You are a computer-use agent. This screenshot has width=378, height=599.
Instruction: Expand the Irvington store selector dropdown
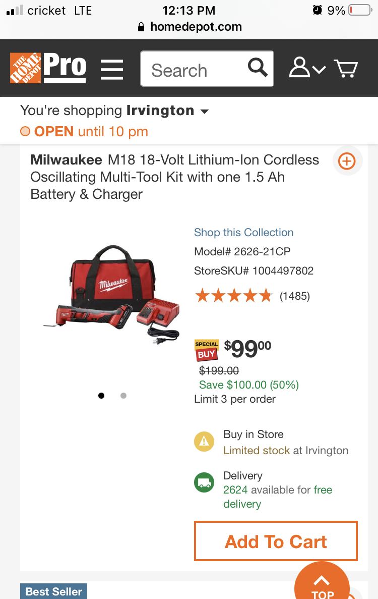pos(204,112)
